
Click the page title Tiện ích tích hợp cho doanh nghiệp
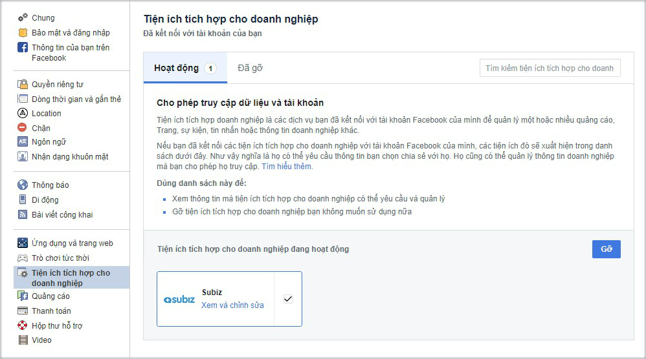pos(230,19)
